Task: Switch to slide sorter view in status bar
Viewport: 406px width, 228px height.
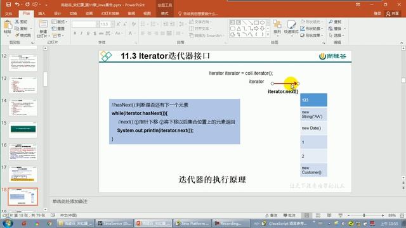Action: (318, 215)
